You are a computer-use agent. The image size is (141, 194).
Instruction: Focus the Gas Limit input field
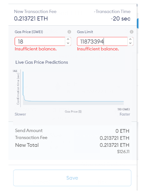(x=102, y=42)
